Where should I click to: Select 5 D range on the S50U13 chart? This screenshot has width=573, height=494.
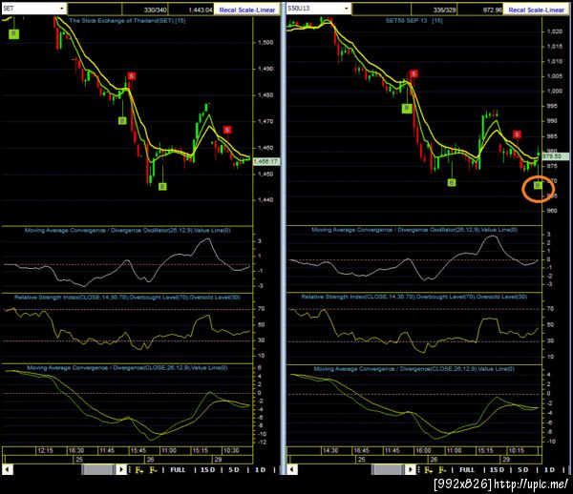point(523,470)
